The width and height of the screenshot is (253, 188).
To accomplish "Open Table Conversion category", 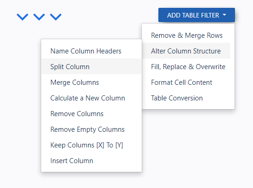I will (x=177, y=98).
